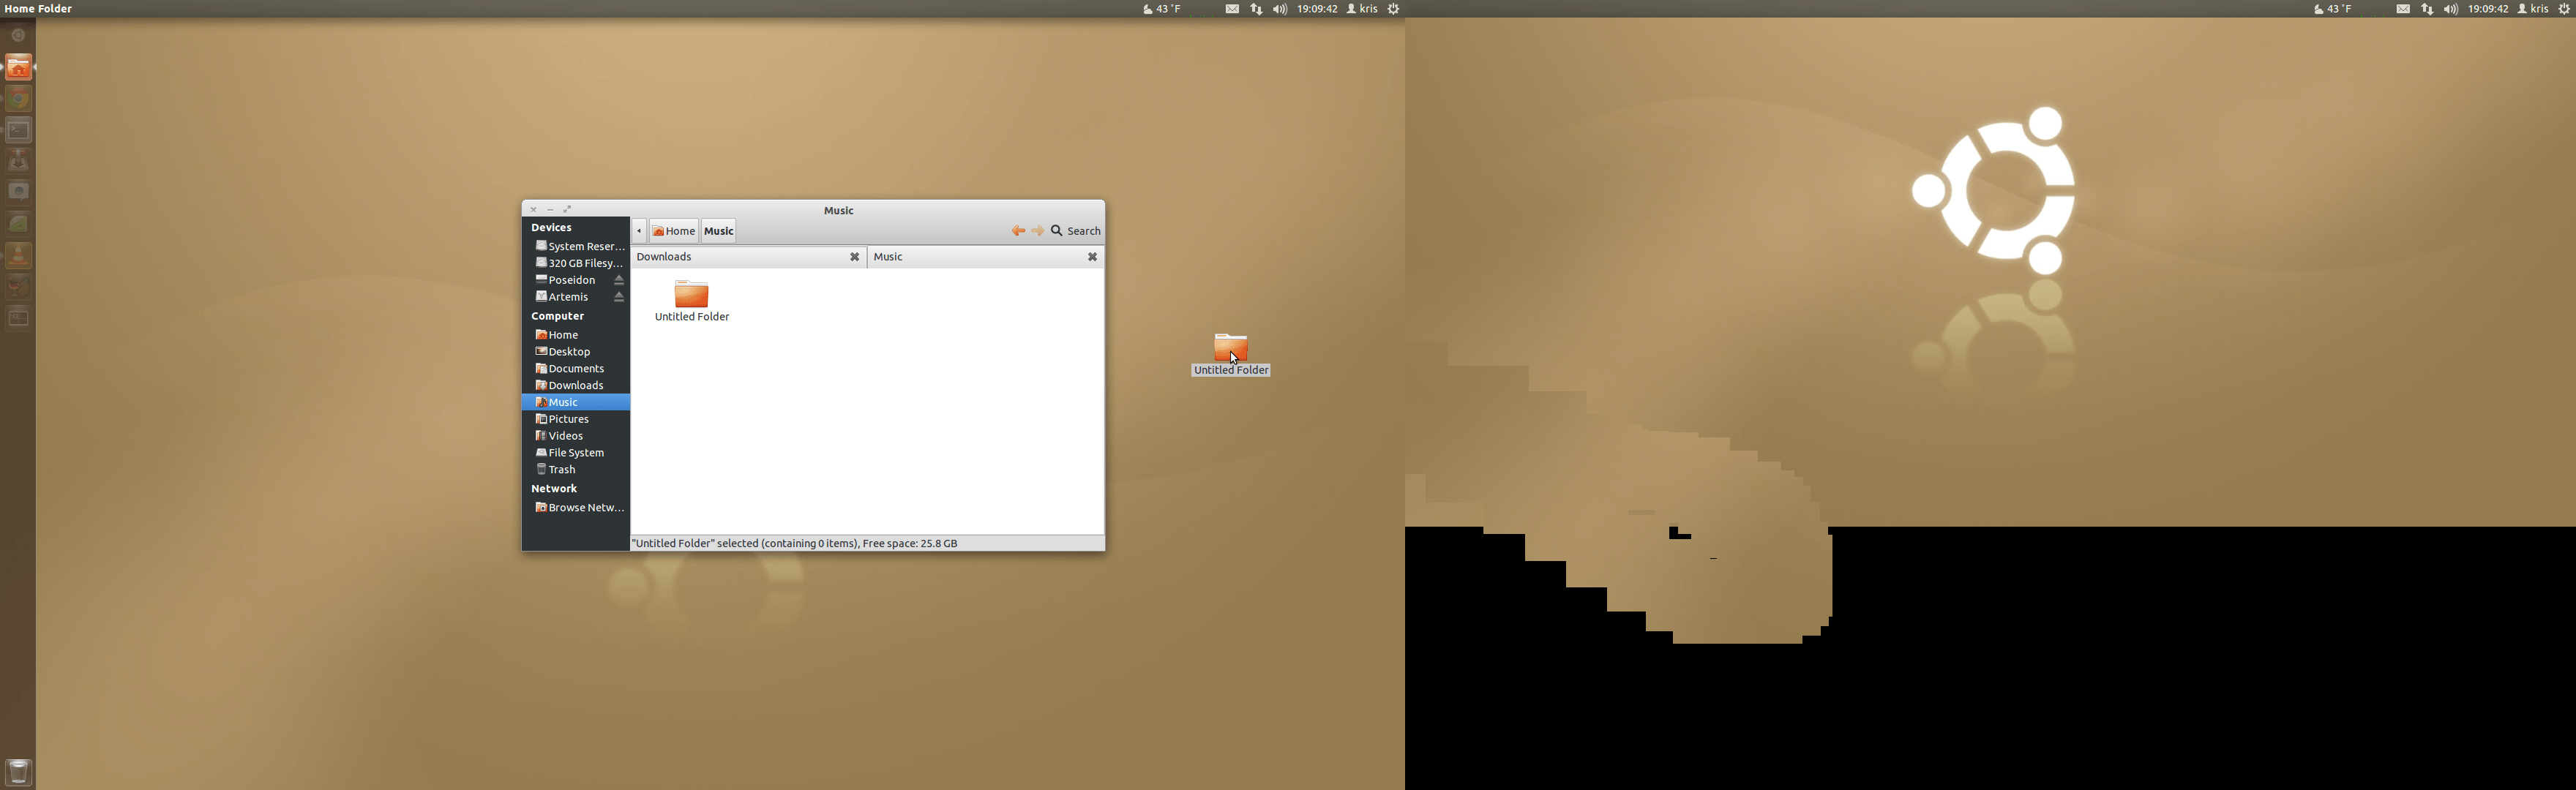Click the path bar left scroll arrow
2576x790 pixels.
[x=639, y=231]
